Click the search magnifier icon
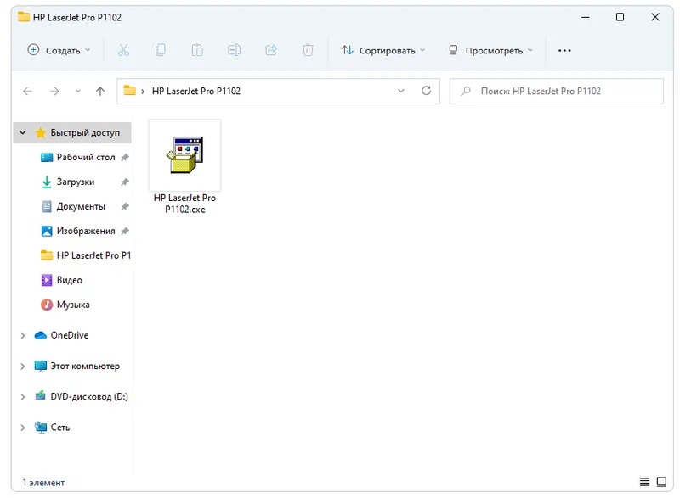The image size is (680, 498). [466, 92]
